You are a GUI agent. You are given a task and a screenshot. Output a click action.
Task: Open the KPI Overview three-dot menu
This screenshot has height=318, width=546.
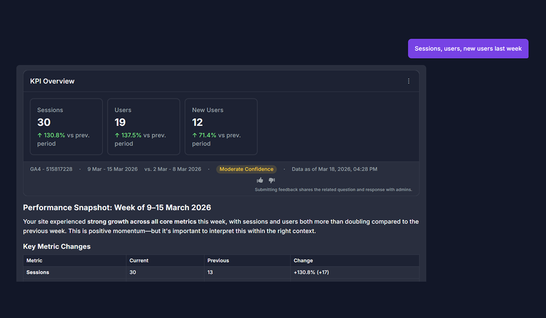tap(409, 81)
